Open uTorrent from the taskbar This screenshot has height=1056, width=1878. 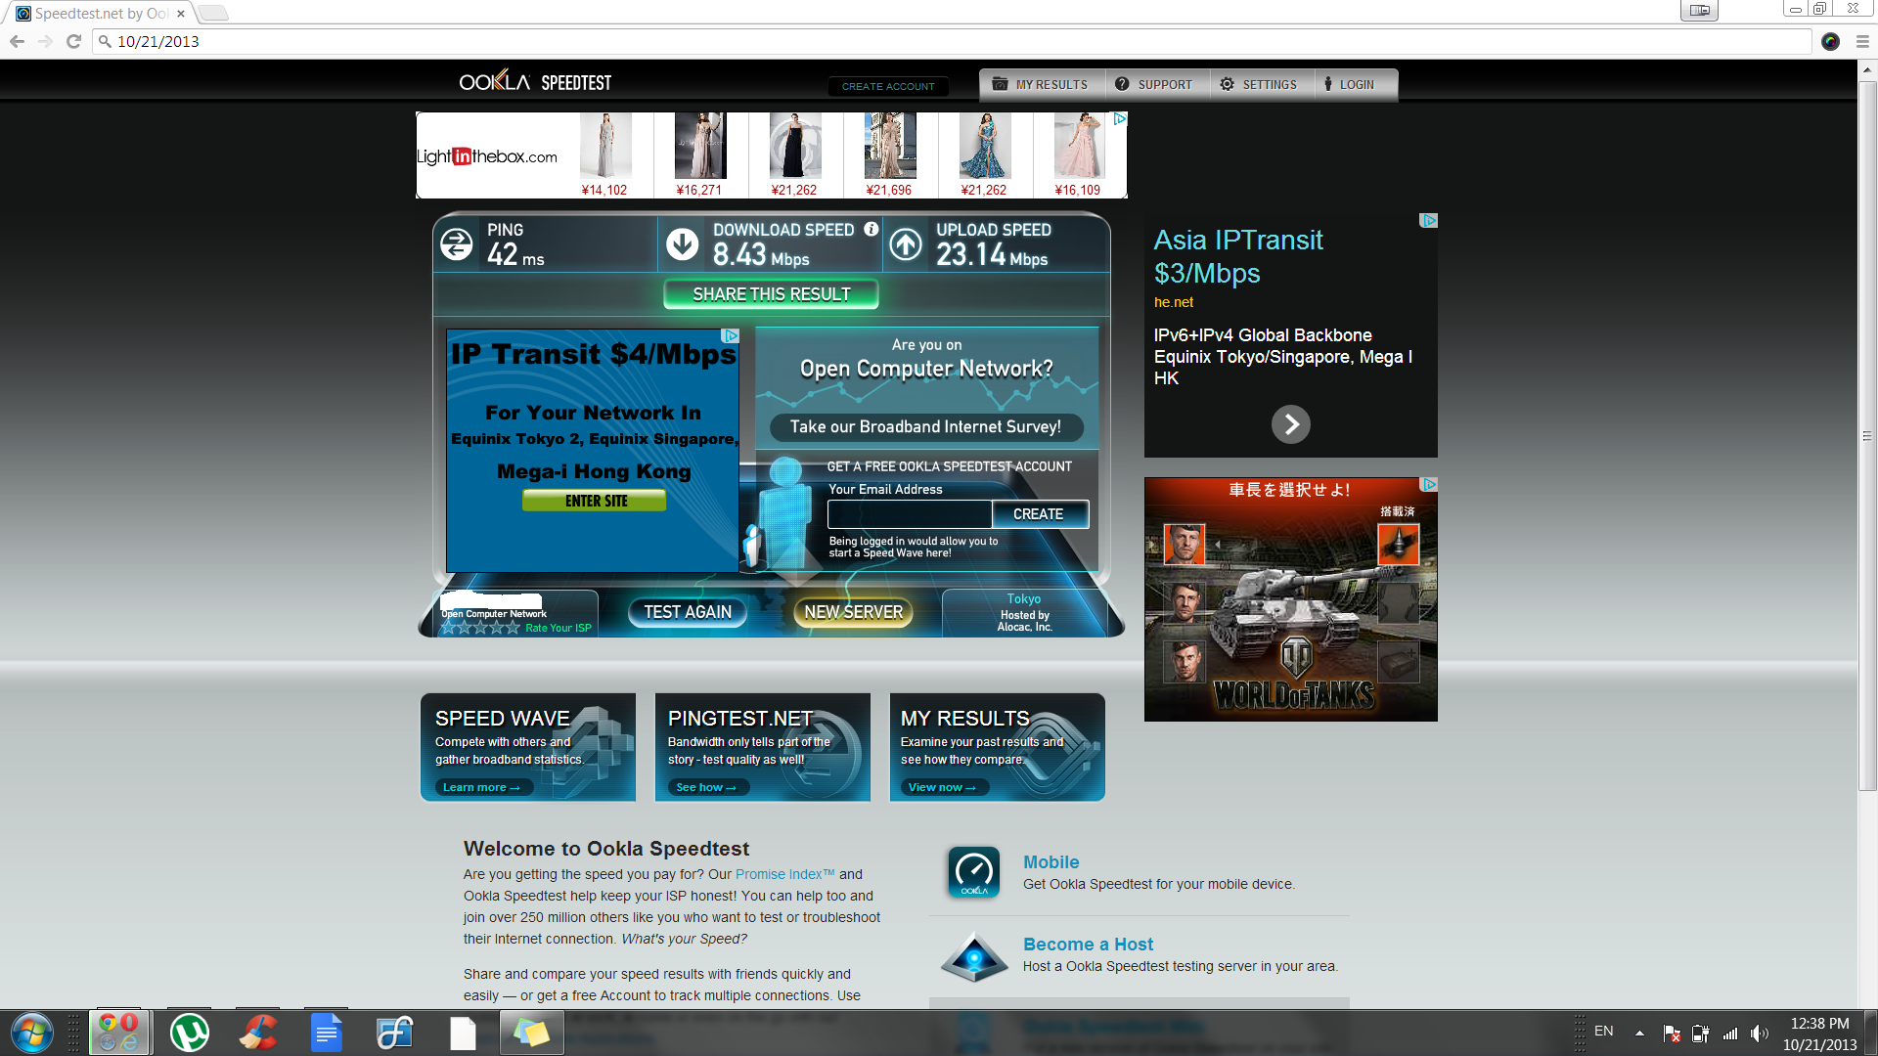tap(189, 1033)
